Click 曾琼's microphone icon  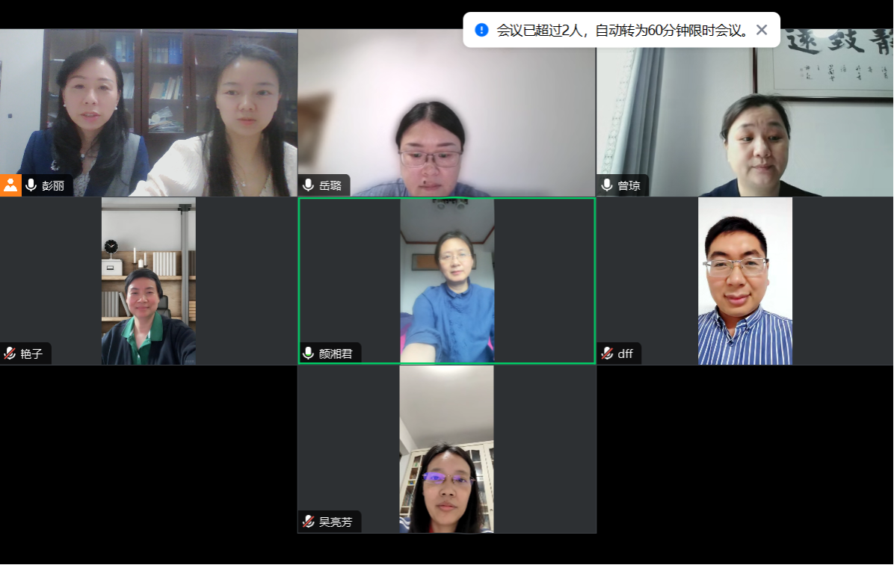[607, 185]
